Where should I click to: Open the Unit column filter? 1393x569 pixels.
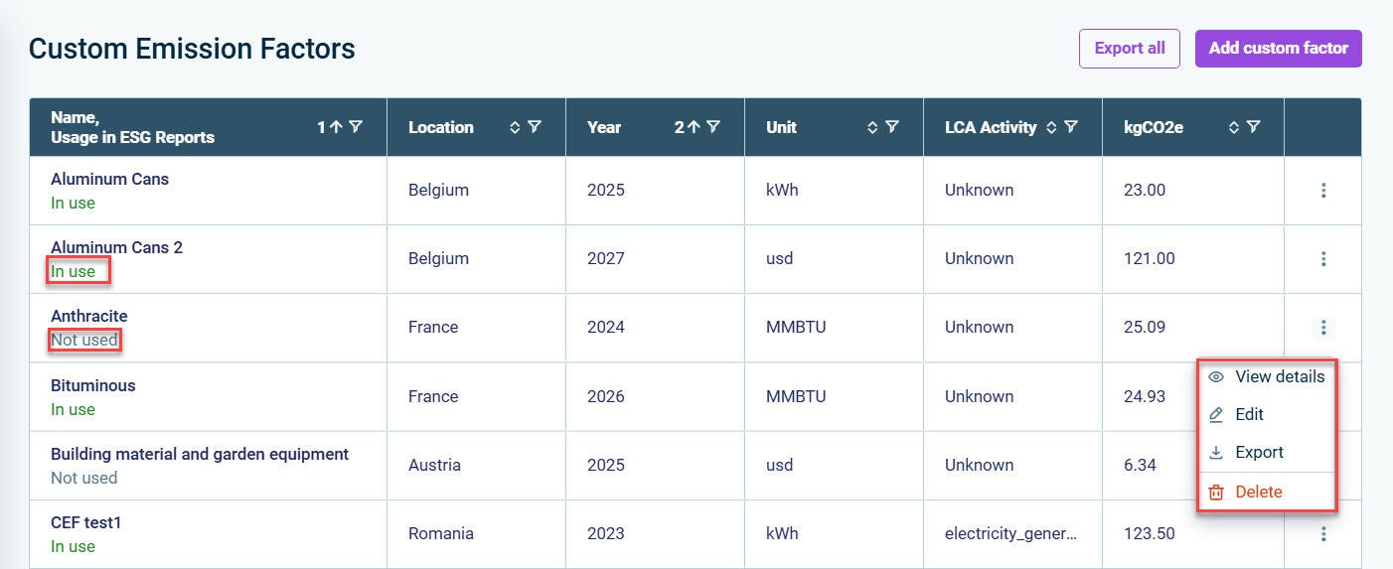point(892,127)
